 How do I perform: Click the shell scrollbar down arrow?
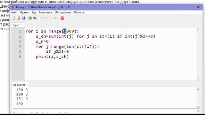click(198, 111)
